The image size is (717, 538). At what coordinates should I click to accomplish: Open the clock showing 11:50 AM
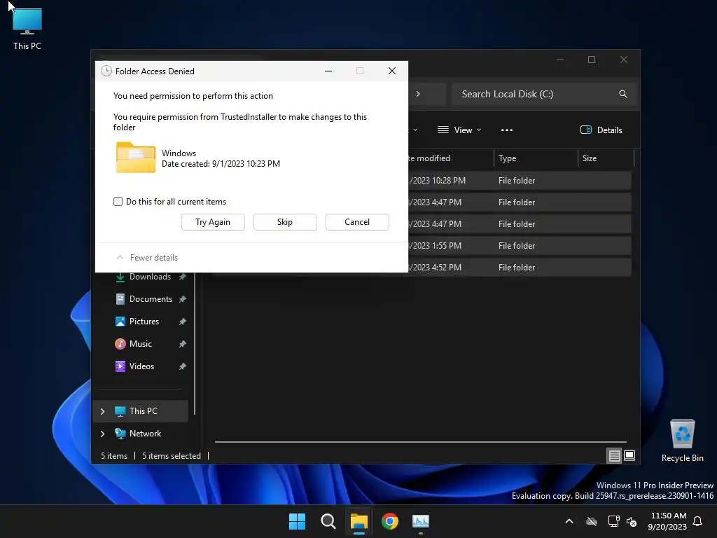click(x=667, y=521)
